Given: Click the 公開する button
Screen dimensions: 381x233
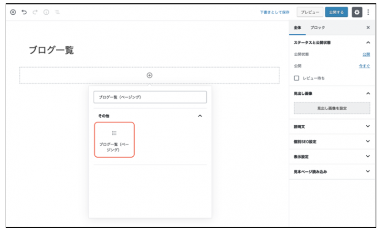Looking at the screenshot, I should tap(337, 12).
